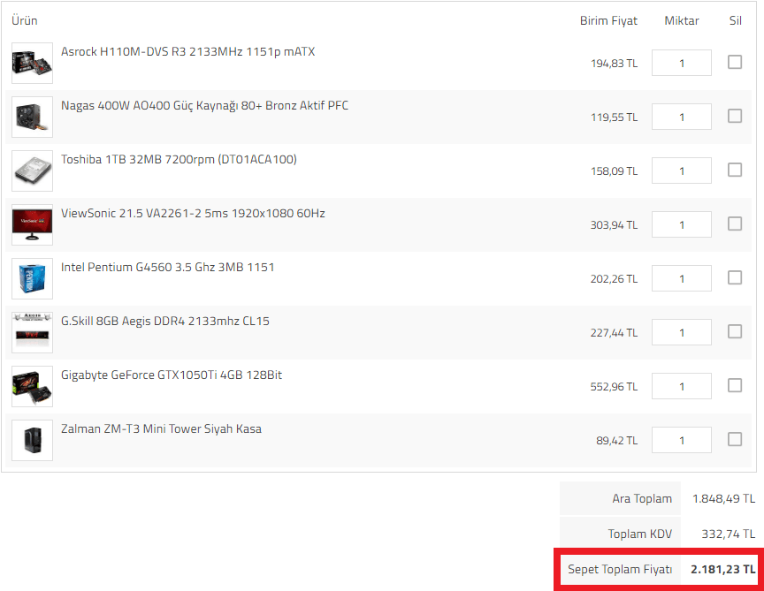
Task: Click the 89,42 TL price
Action: click(617, 441)
